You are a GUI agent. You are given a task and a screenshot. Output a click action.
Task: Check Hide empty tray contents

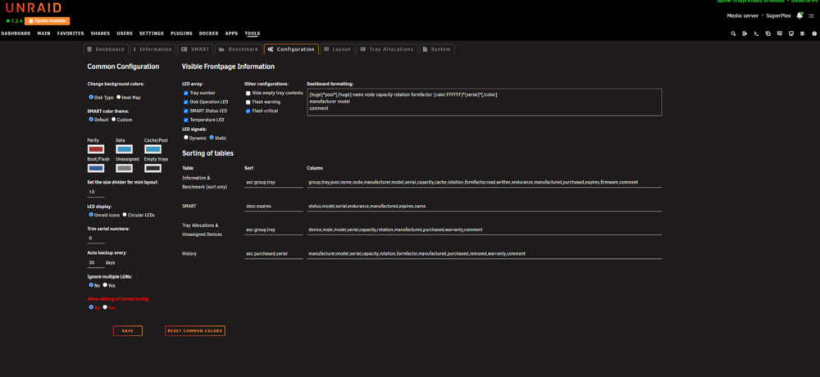point(248,93)
